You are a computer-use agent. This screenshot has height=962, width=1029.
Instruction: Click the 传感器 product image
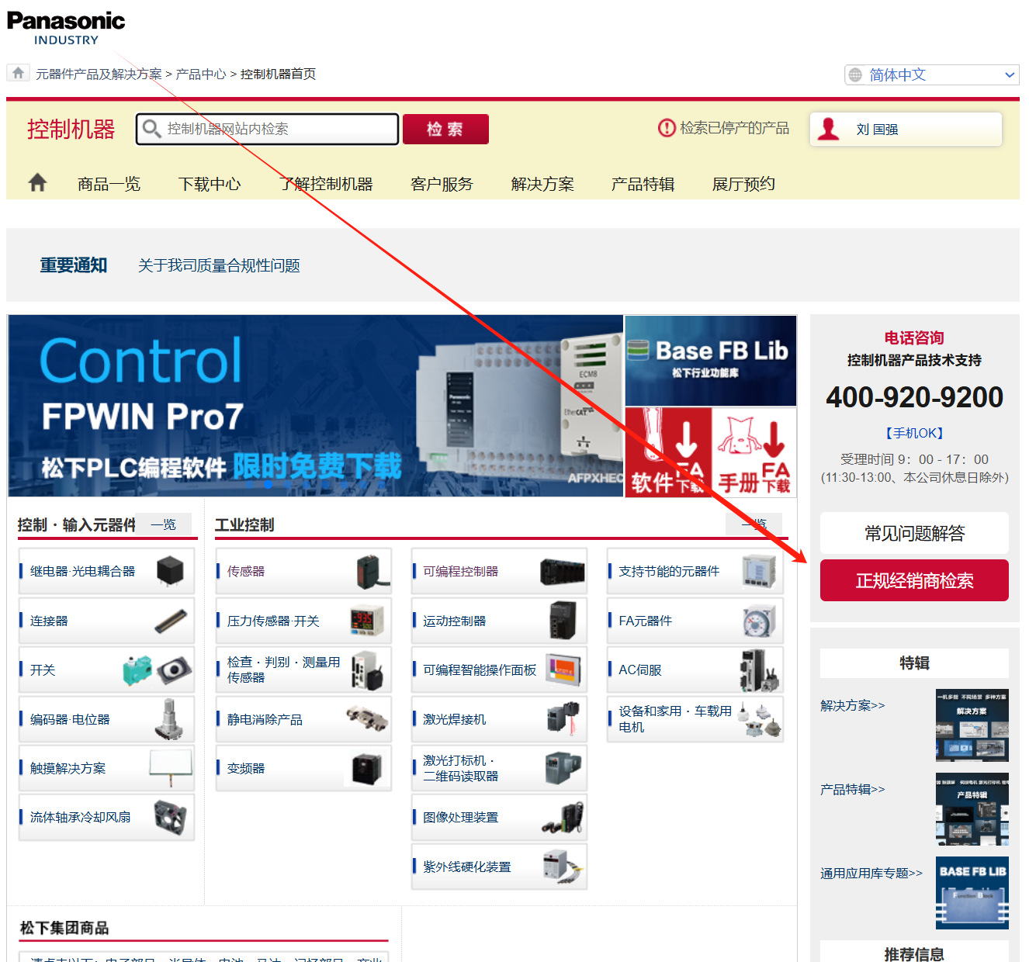tap(373, 571)
